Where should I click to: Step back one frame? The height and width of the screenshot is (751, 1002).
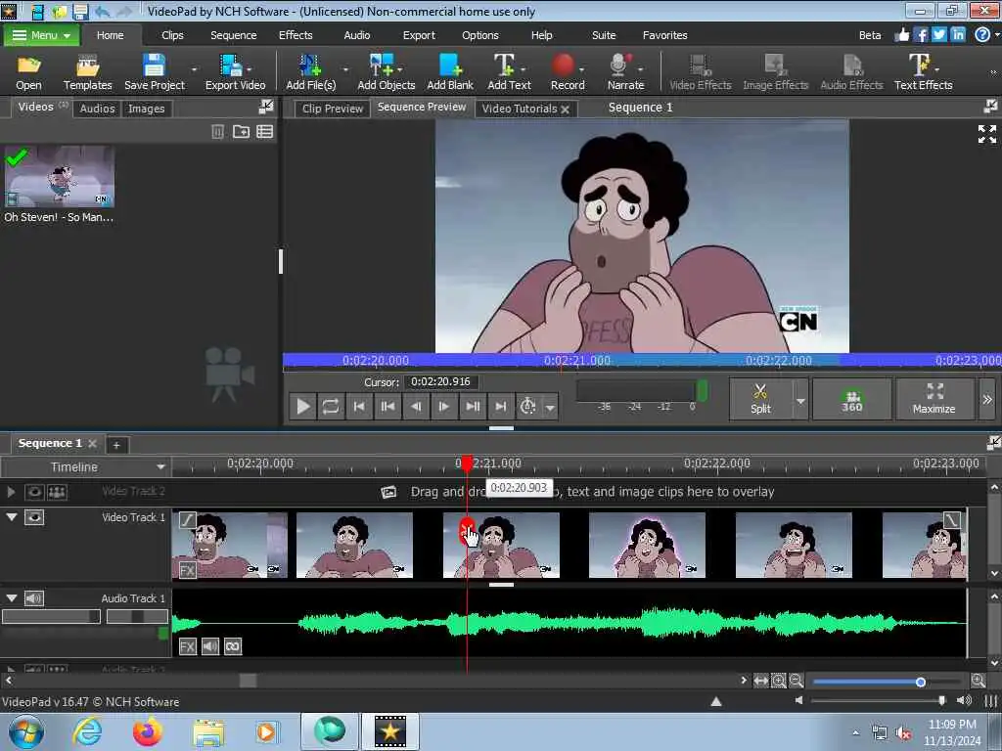coord(415,406)
